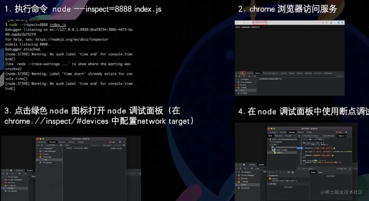The image size is (369, 201).
Task: Expand Call Stack section in step 4 debugger
Action: click(288, 184)
